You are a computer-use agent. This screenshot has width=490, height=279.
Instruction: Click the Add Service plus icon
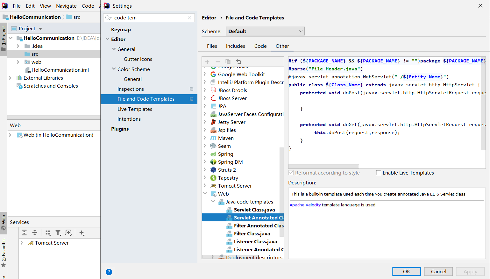point(82,233)
